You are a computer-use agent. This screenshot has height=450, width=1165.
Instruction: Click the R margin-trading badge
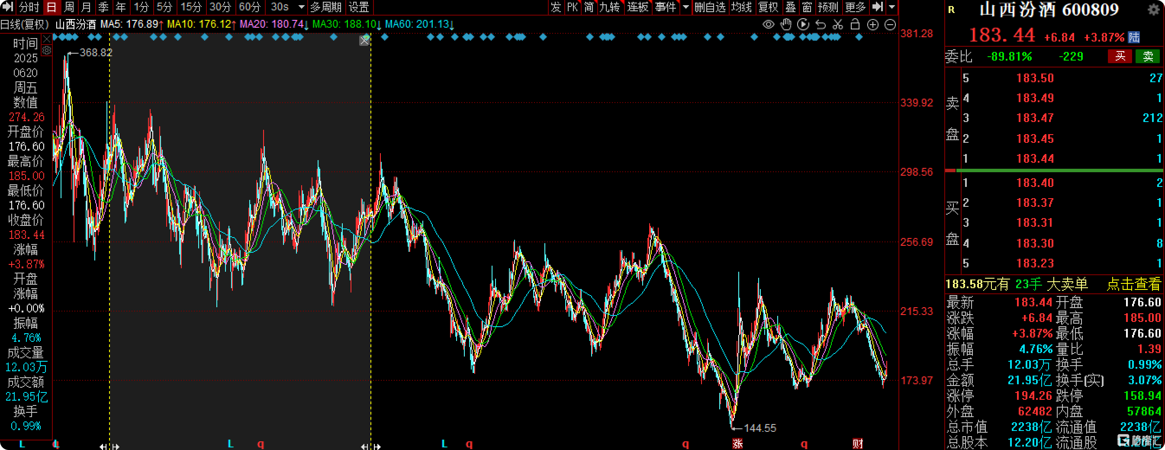pyautogui.click(x=951, y=10)
